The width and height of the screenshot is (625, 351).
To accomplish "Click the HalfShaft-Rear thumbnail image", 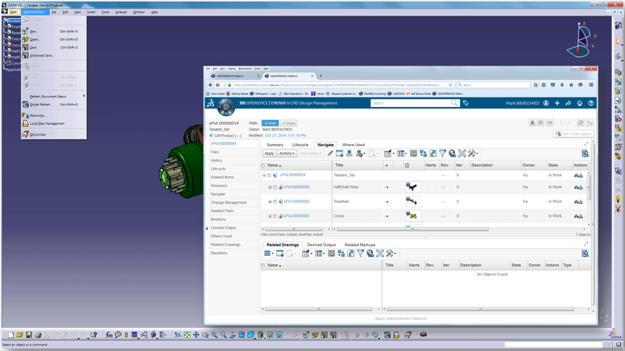I will point(413,187).
